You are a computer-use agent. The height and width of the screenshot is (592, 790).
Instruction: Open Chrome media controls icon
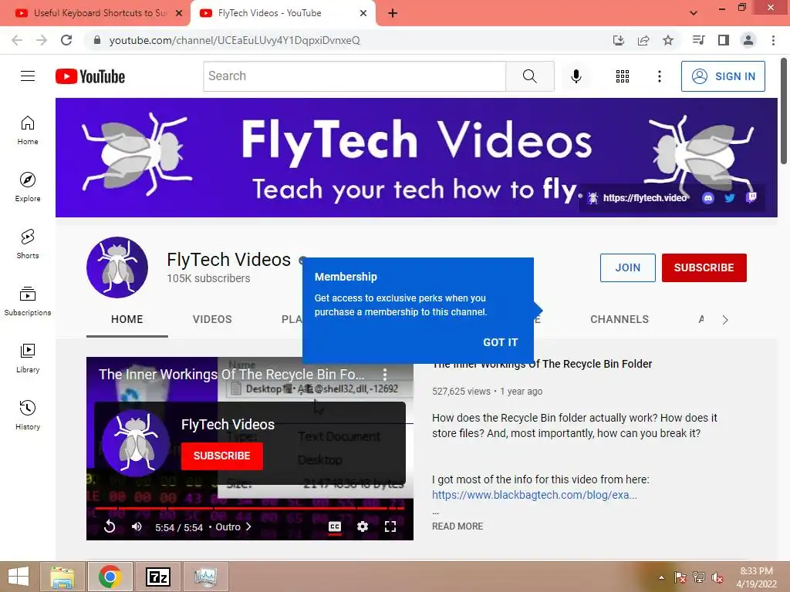[x=698, y=40]
